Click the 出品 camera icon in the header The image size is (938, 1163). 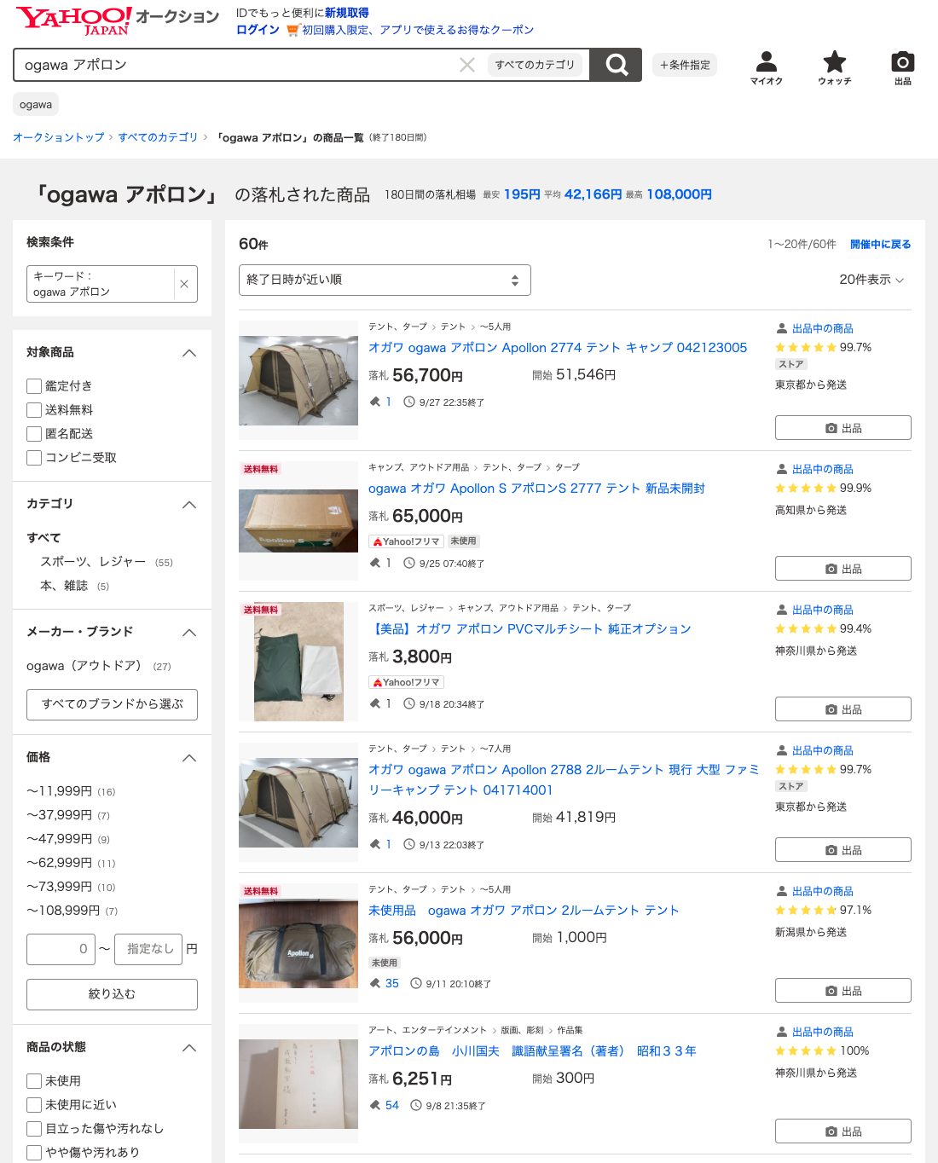pos(903,68)
